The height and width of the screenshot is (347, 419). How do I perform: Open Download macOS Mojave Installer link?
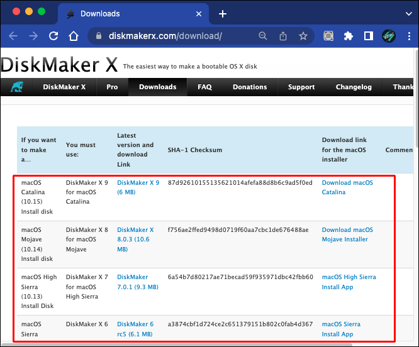point(347,234)
